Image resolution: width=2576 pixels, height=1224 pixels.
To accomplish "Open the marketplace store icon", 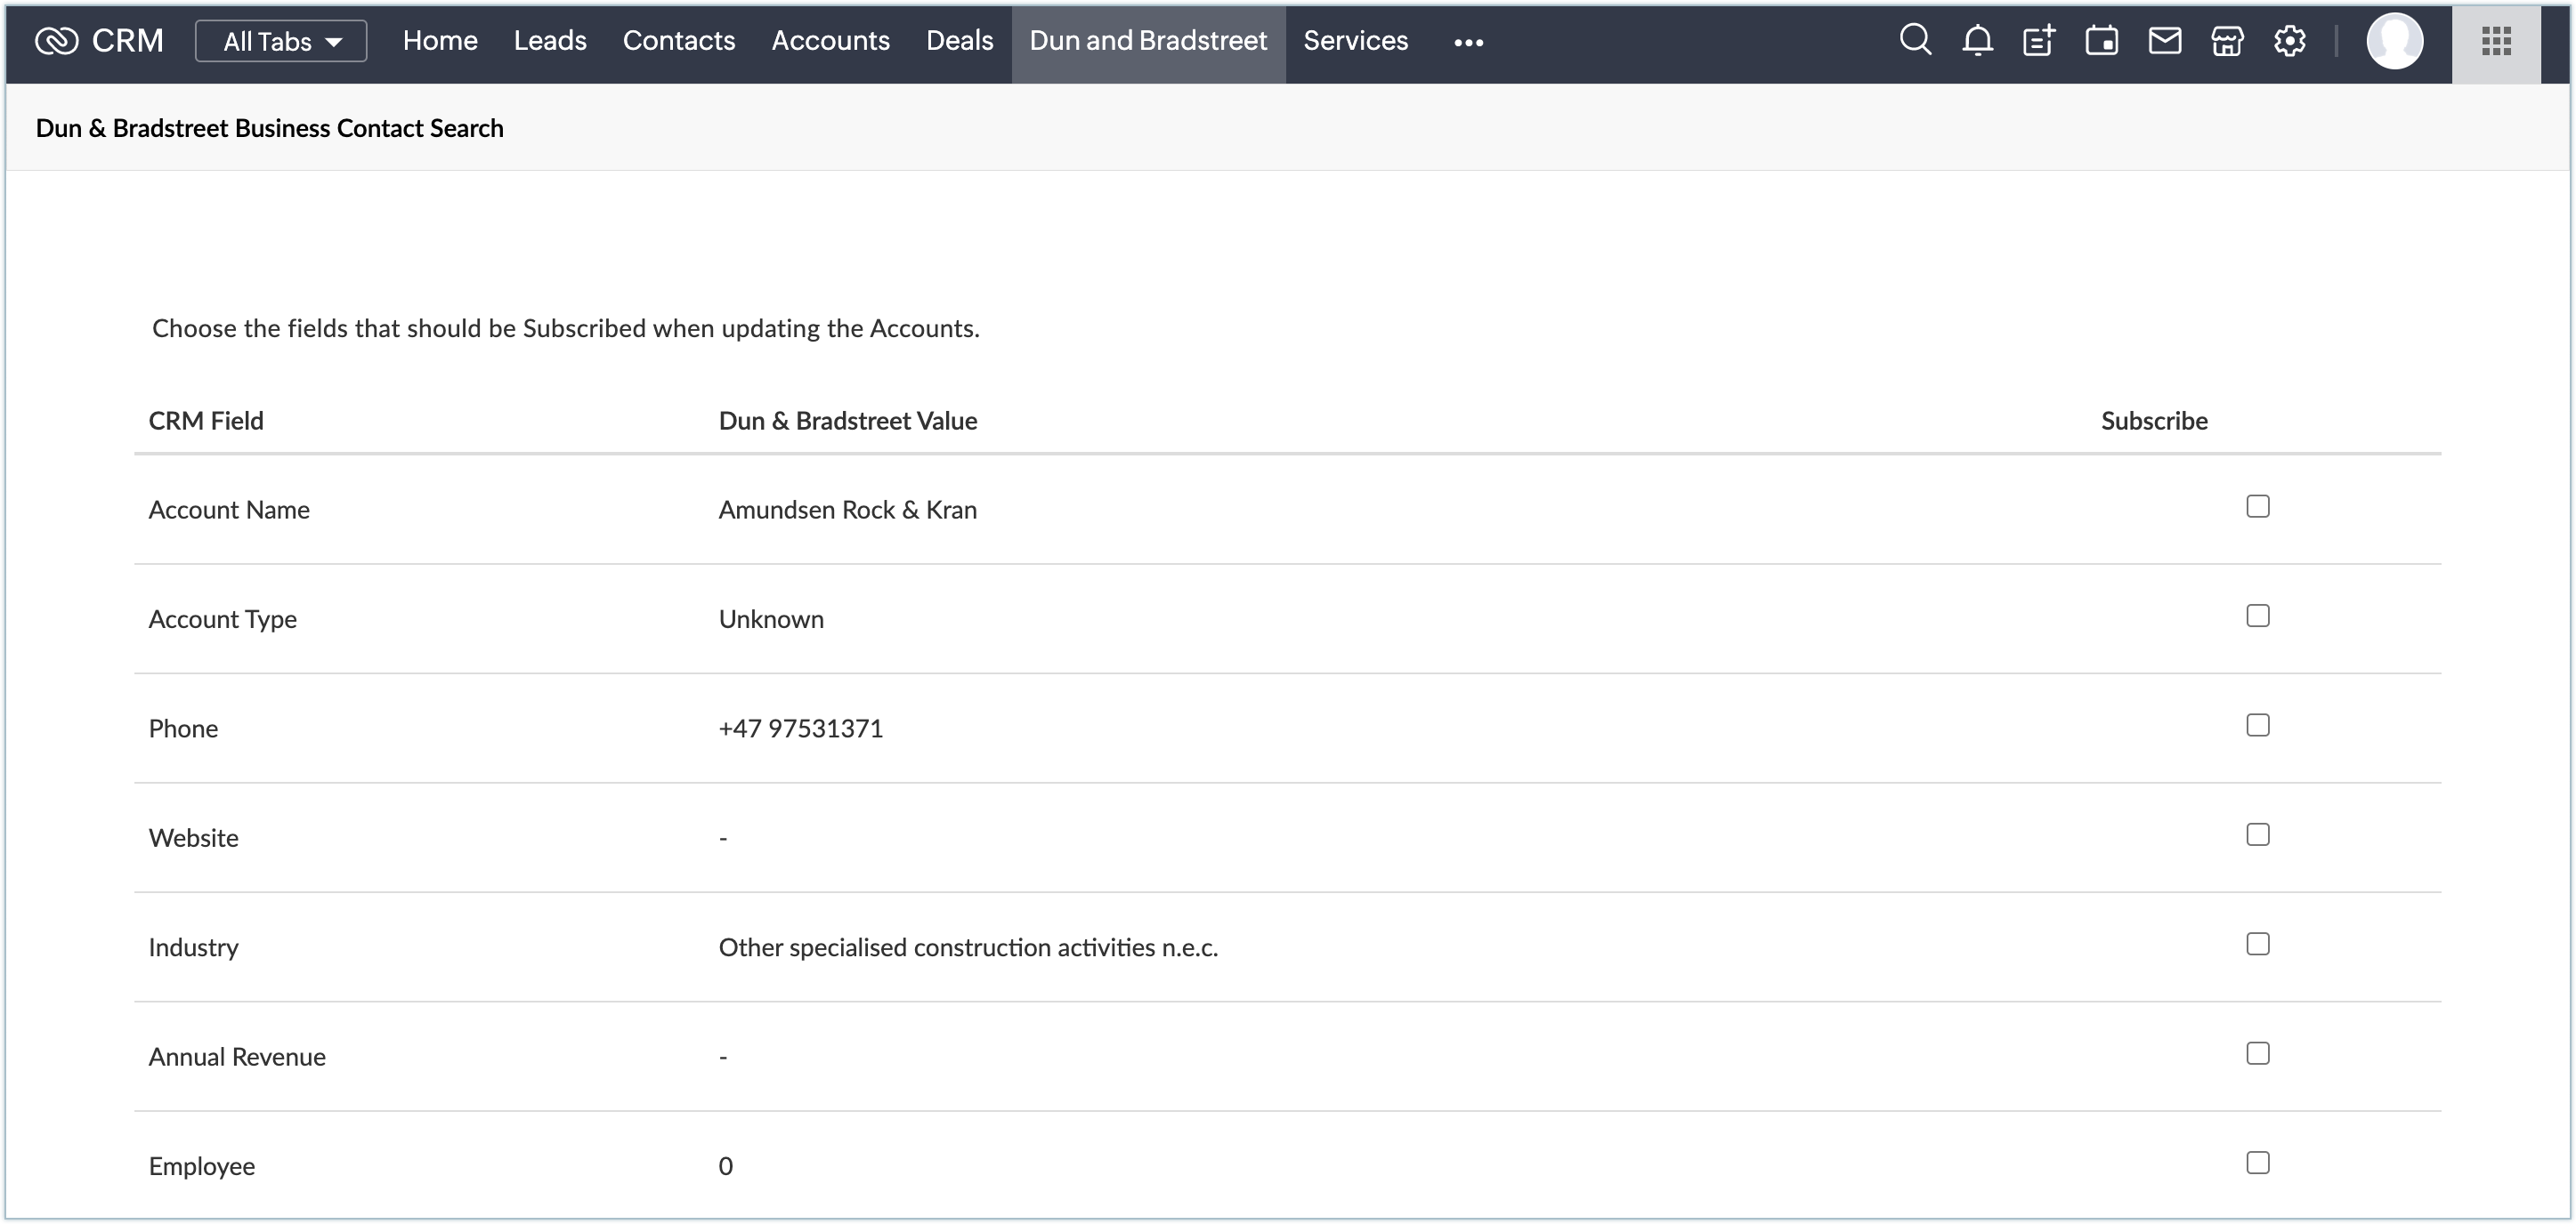I will pyautogui.click(x=2227, y=41).
